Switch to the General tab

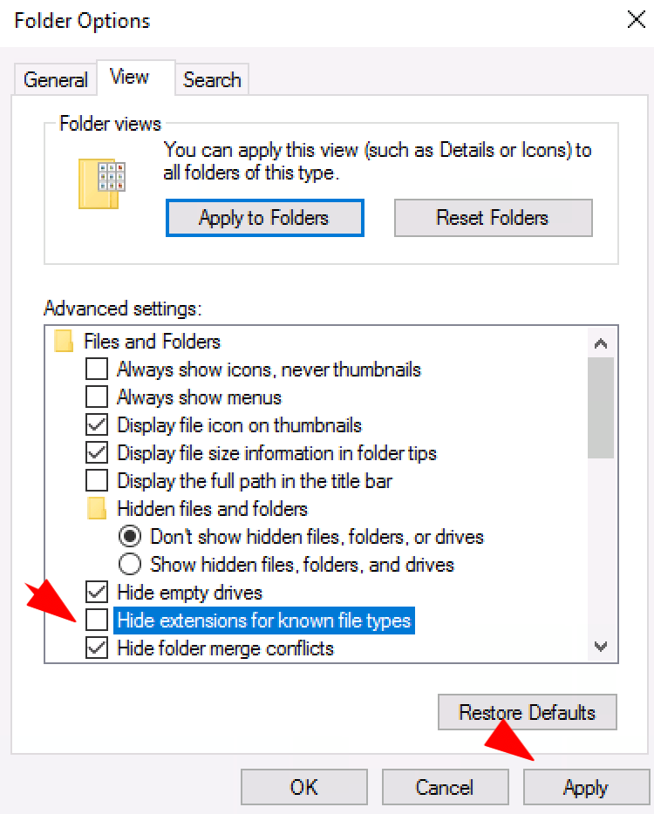pos(56,80)
